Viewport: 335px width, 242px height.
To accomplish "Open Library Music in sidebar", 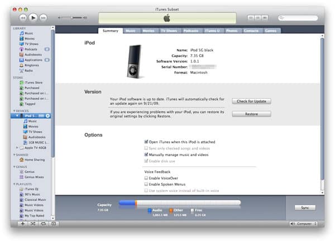I will [28, 33].
